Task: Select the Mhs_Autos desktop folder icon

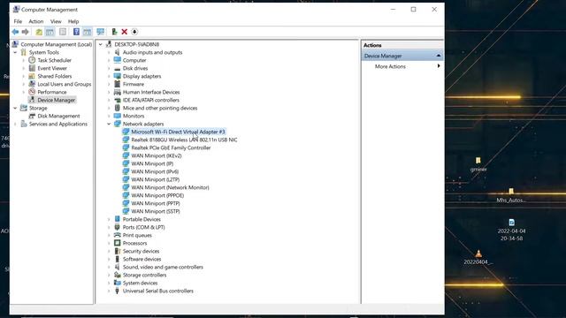Action: 511,192
